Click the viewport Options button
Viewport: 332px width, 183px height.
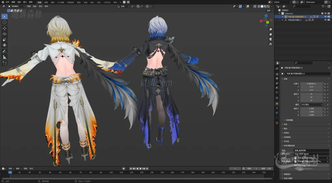click(269, 11)
